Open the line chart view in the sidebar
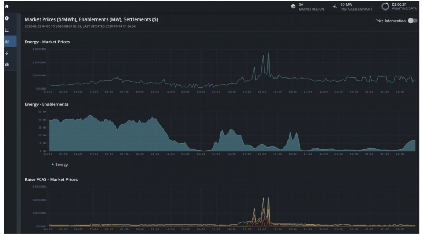The width and height of the screenshot is (422, 235). tap(8, 30)
